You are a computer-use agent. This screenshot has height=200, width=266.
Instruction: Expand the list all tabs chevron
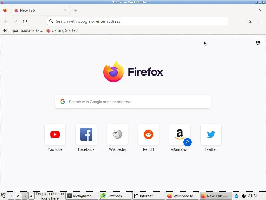(x=261, y=10)
